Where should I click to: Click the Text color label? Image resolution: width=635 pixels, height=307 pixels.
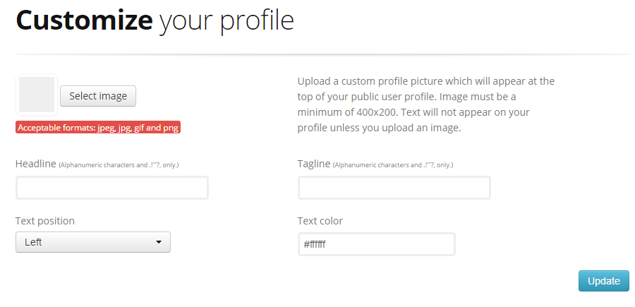[x=320, y=221]
